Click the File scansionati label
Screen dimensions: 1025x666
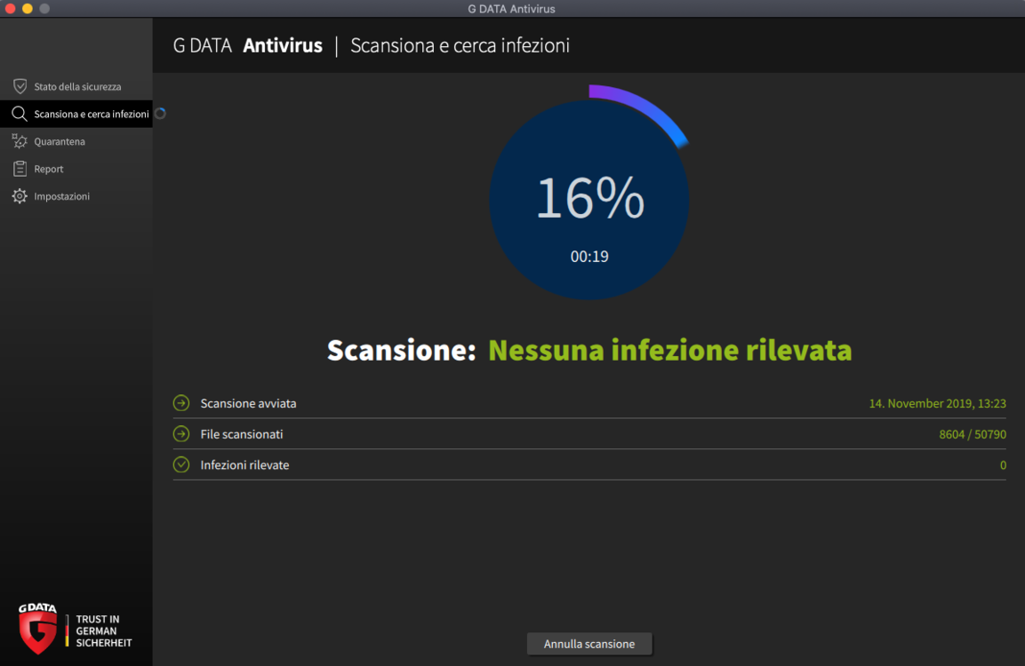tap(241, 434)
